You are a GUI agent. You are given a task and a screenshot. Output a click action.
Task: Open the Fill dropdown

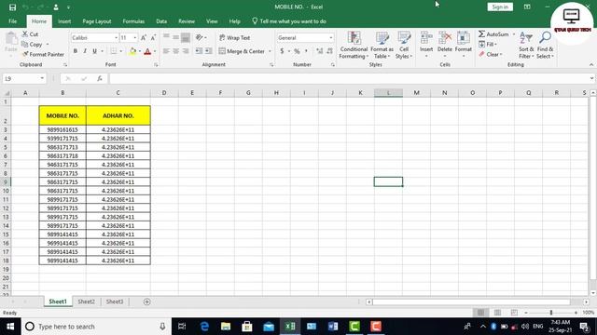tap(488, 45)
